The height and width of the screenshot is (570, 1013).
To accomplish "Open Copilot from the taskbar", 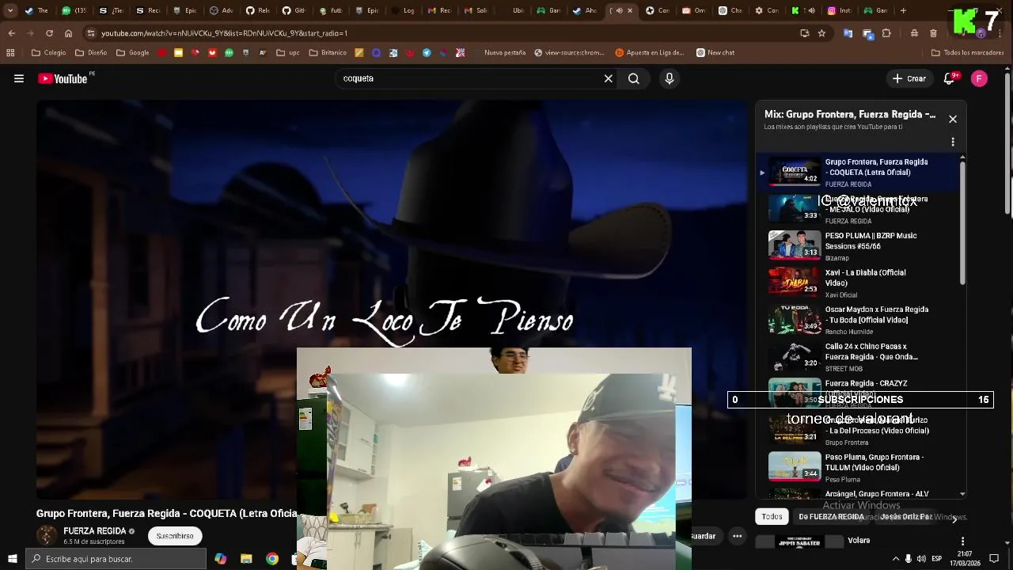I will click(221, 559).
